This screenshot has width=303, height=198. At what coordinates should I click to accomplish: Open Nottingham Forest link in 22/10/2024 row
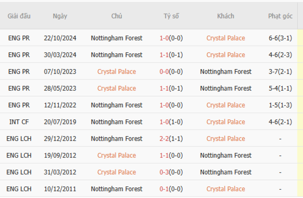(x=117, y=38)
